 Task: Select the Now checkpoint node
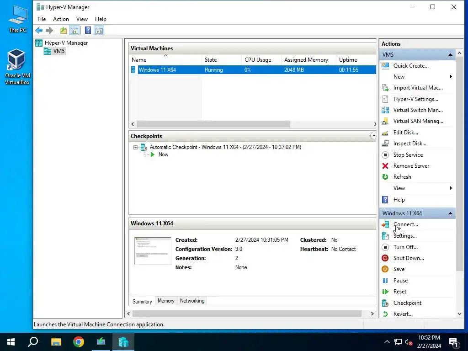click(163, 154)
